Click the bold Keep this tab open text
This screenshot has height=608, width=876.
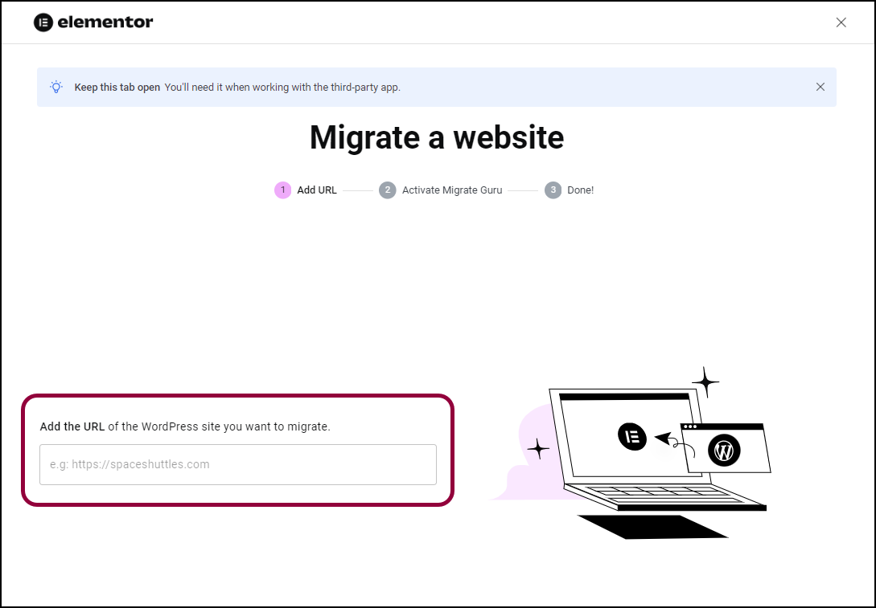point(117,88)
